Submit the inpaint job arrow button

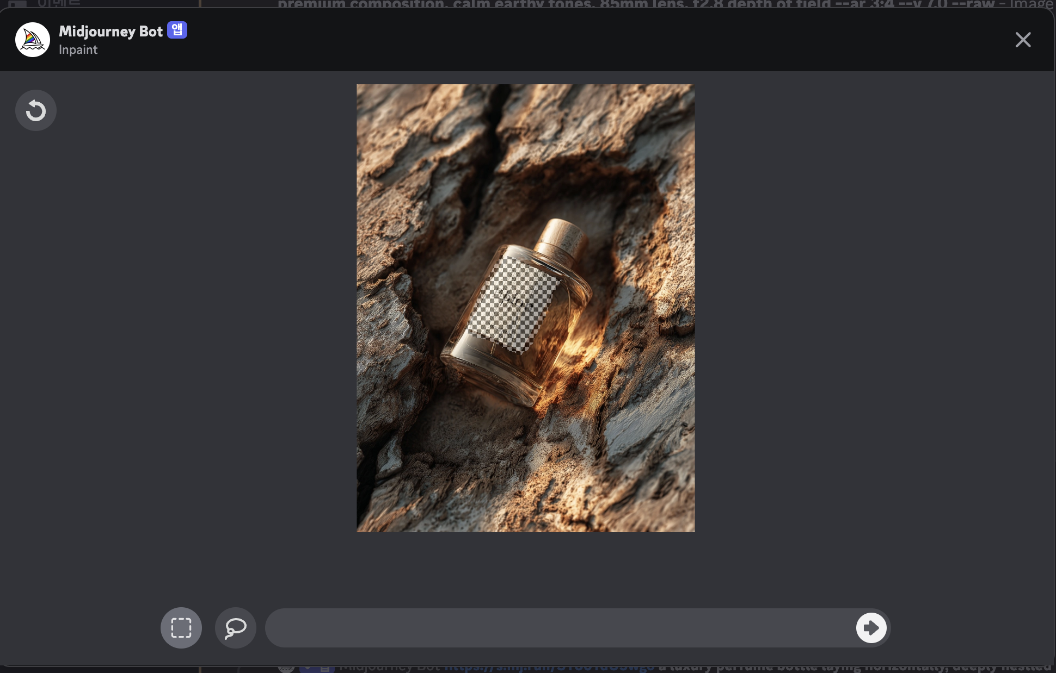(x=871, y=628)
